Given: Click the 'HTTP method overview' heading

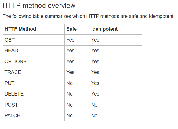Looking at the screenshot, I should pyautogui.click(x=39, y=5).
